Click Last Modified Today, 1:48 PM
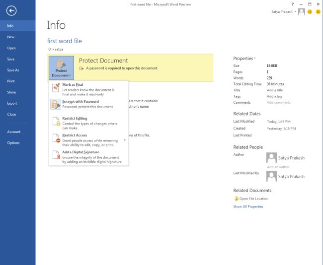323x265 pixels. pos(278,122)
